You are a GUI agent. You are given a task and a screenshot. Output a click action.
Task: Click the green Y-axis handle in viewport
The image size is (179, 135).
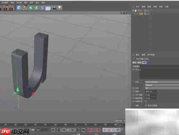coord(18,90)
